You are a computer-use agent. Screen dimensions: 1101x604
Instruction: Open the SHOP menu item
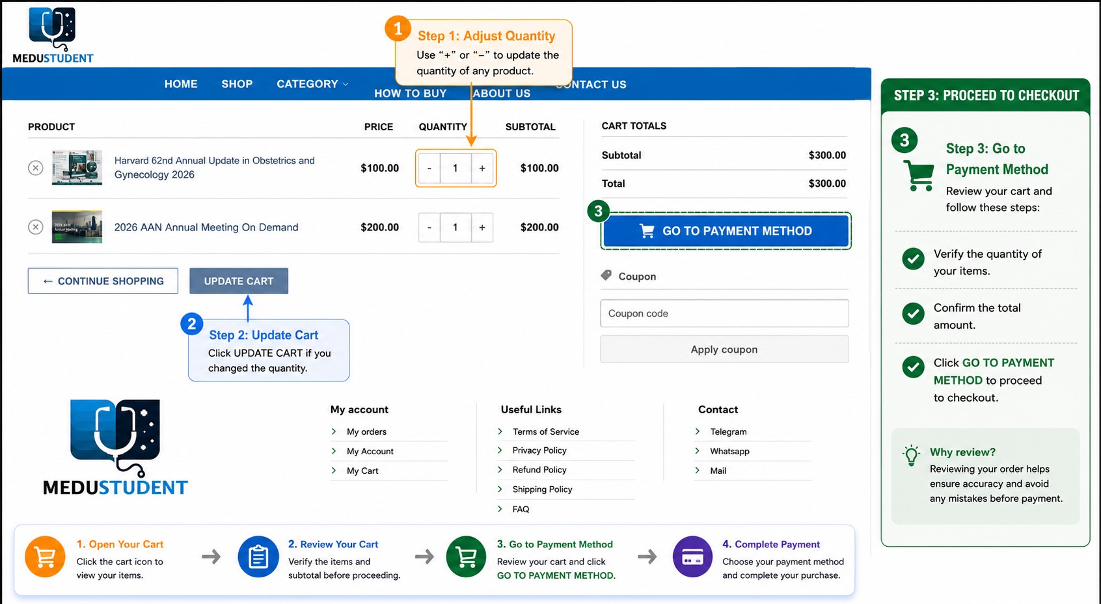point(237,84)
